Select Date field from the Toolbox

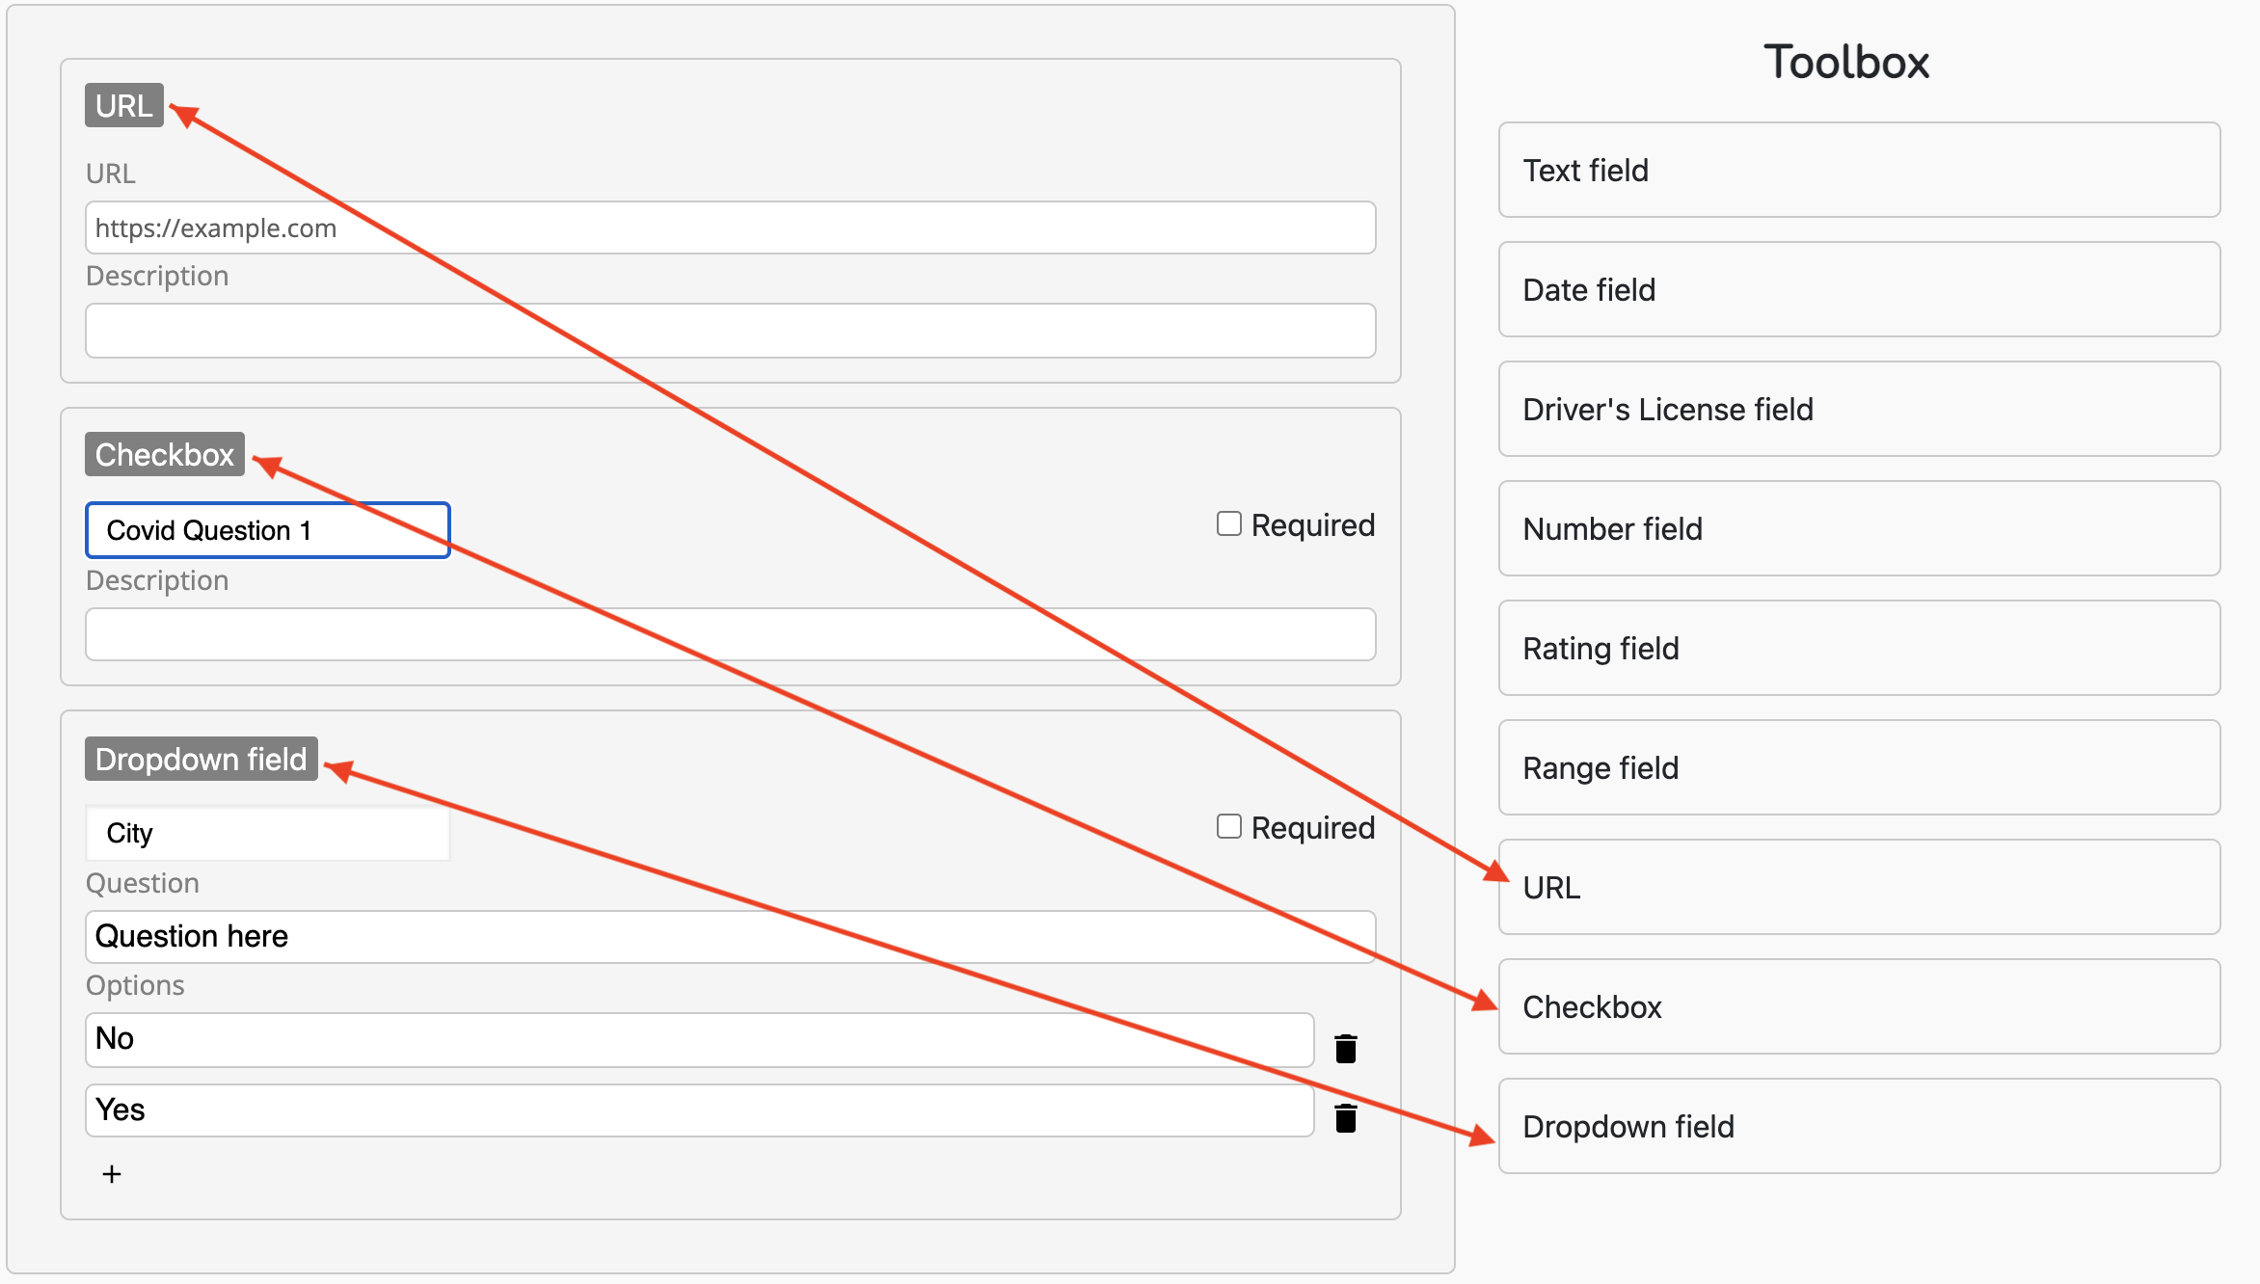tap(1858, 290)
